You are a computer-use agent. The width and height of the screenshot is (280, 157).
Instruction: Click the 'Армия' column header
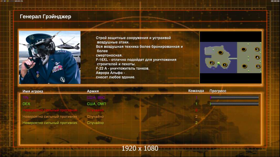pos(93,91)
